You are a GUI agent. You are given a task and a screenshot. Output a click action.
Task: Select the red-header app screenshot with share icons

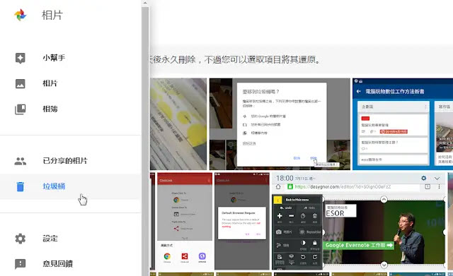tap(185, 221)
